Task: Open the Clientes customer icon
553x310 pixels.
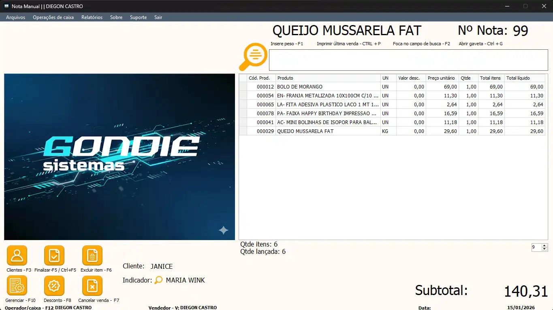Action: tap(17, 255)
